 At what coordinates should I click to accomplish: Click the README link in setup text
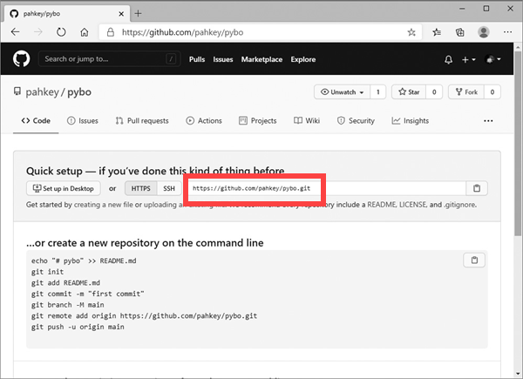pos(381,205)
